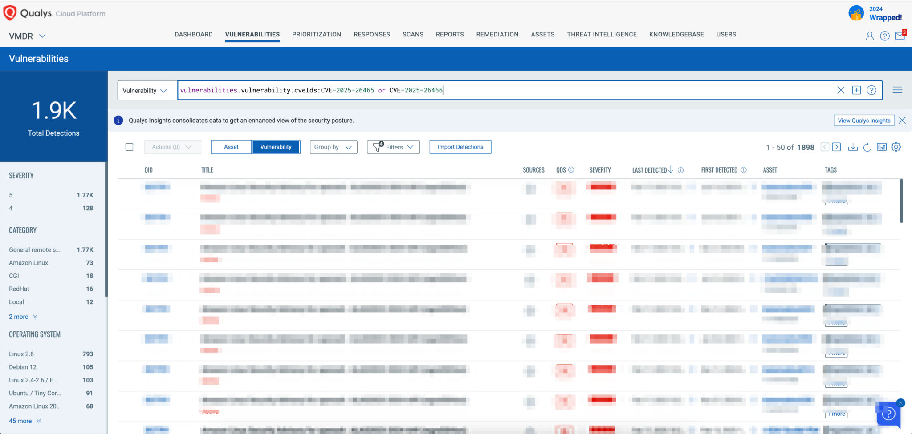Switch to the Asset view toggle
Screen dimensions: 912x434
click(231, 147)
